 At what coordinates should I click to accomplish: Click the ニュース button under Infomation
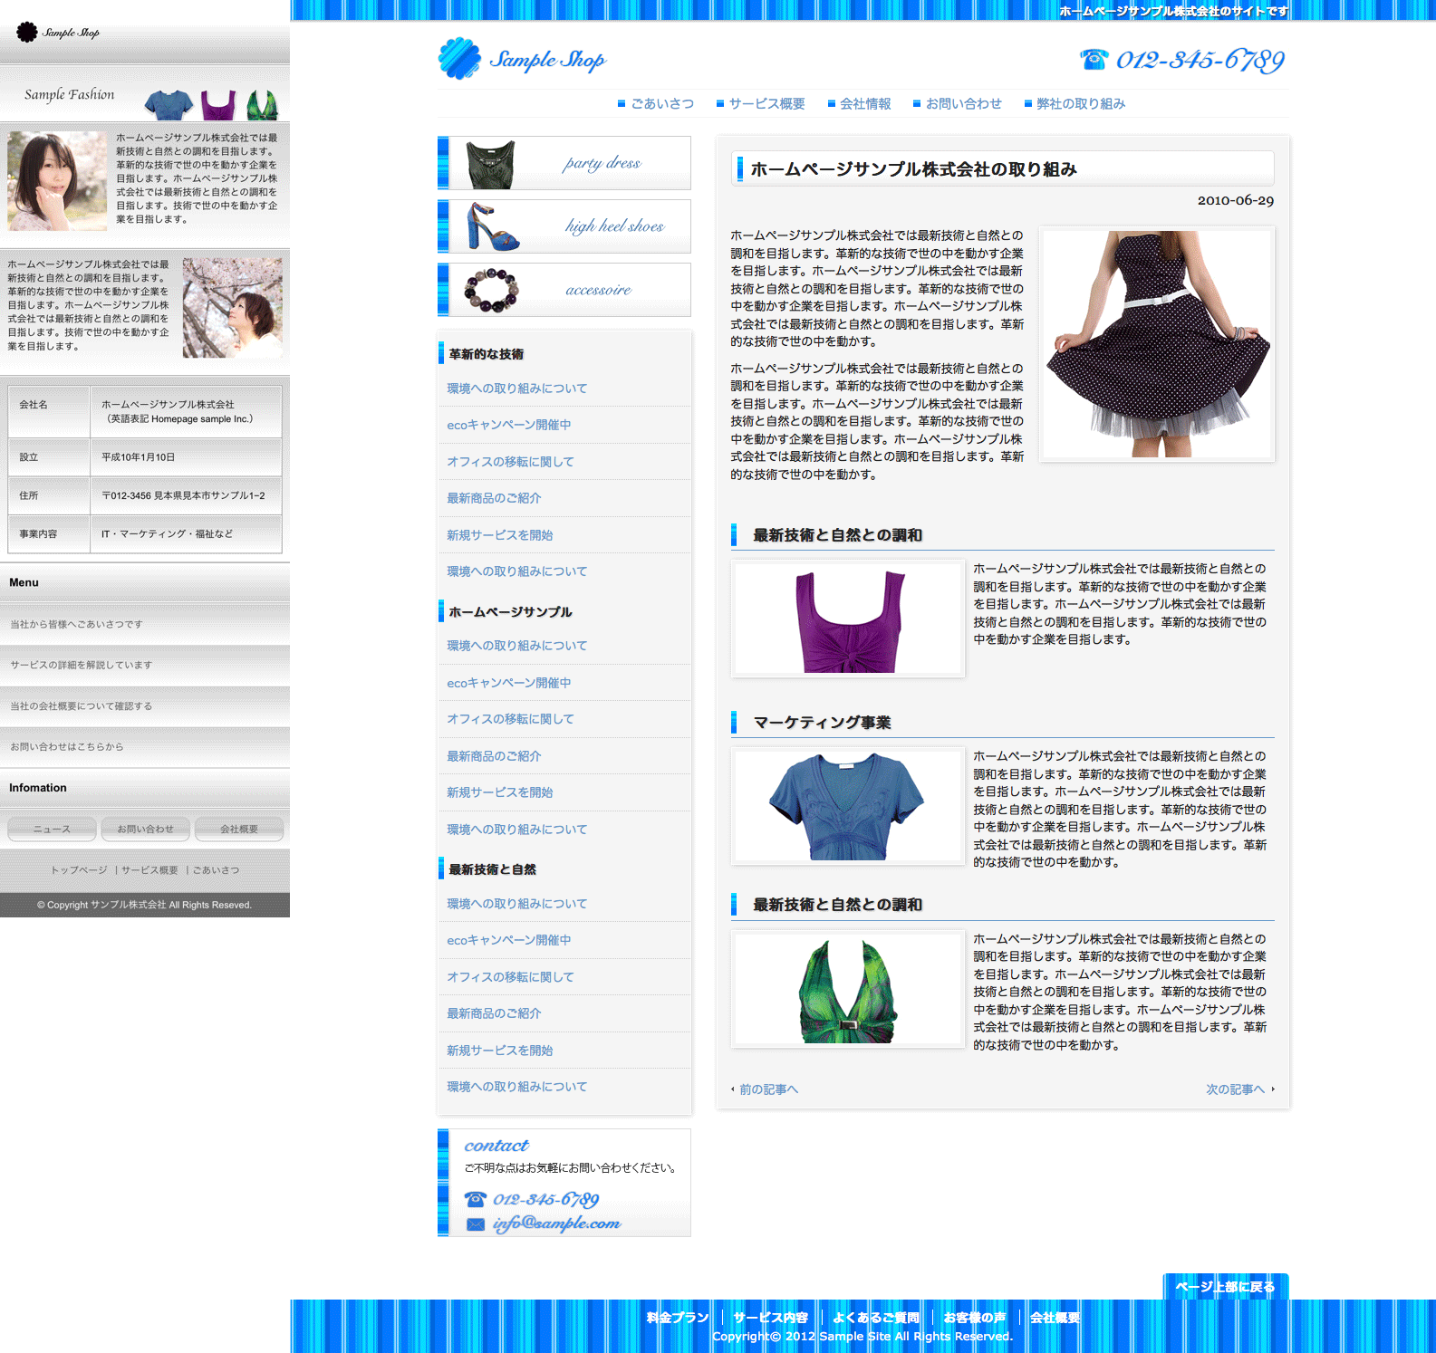pyautogui.click(x=52, y=829)
